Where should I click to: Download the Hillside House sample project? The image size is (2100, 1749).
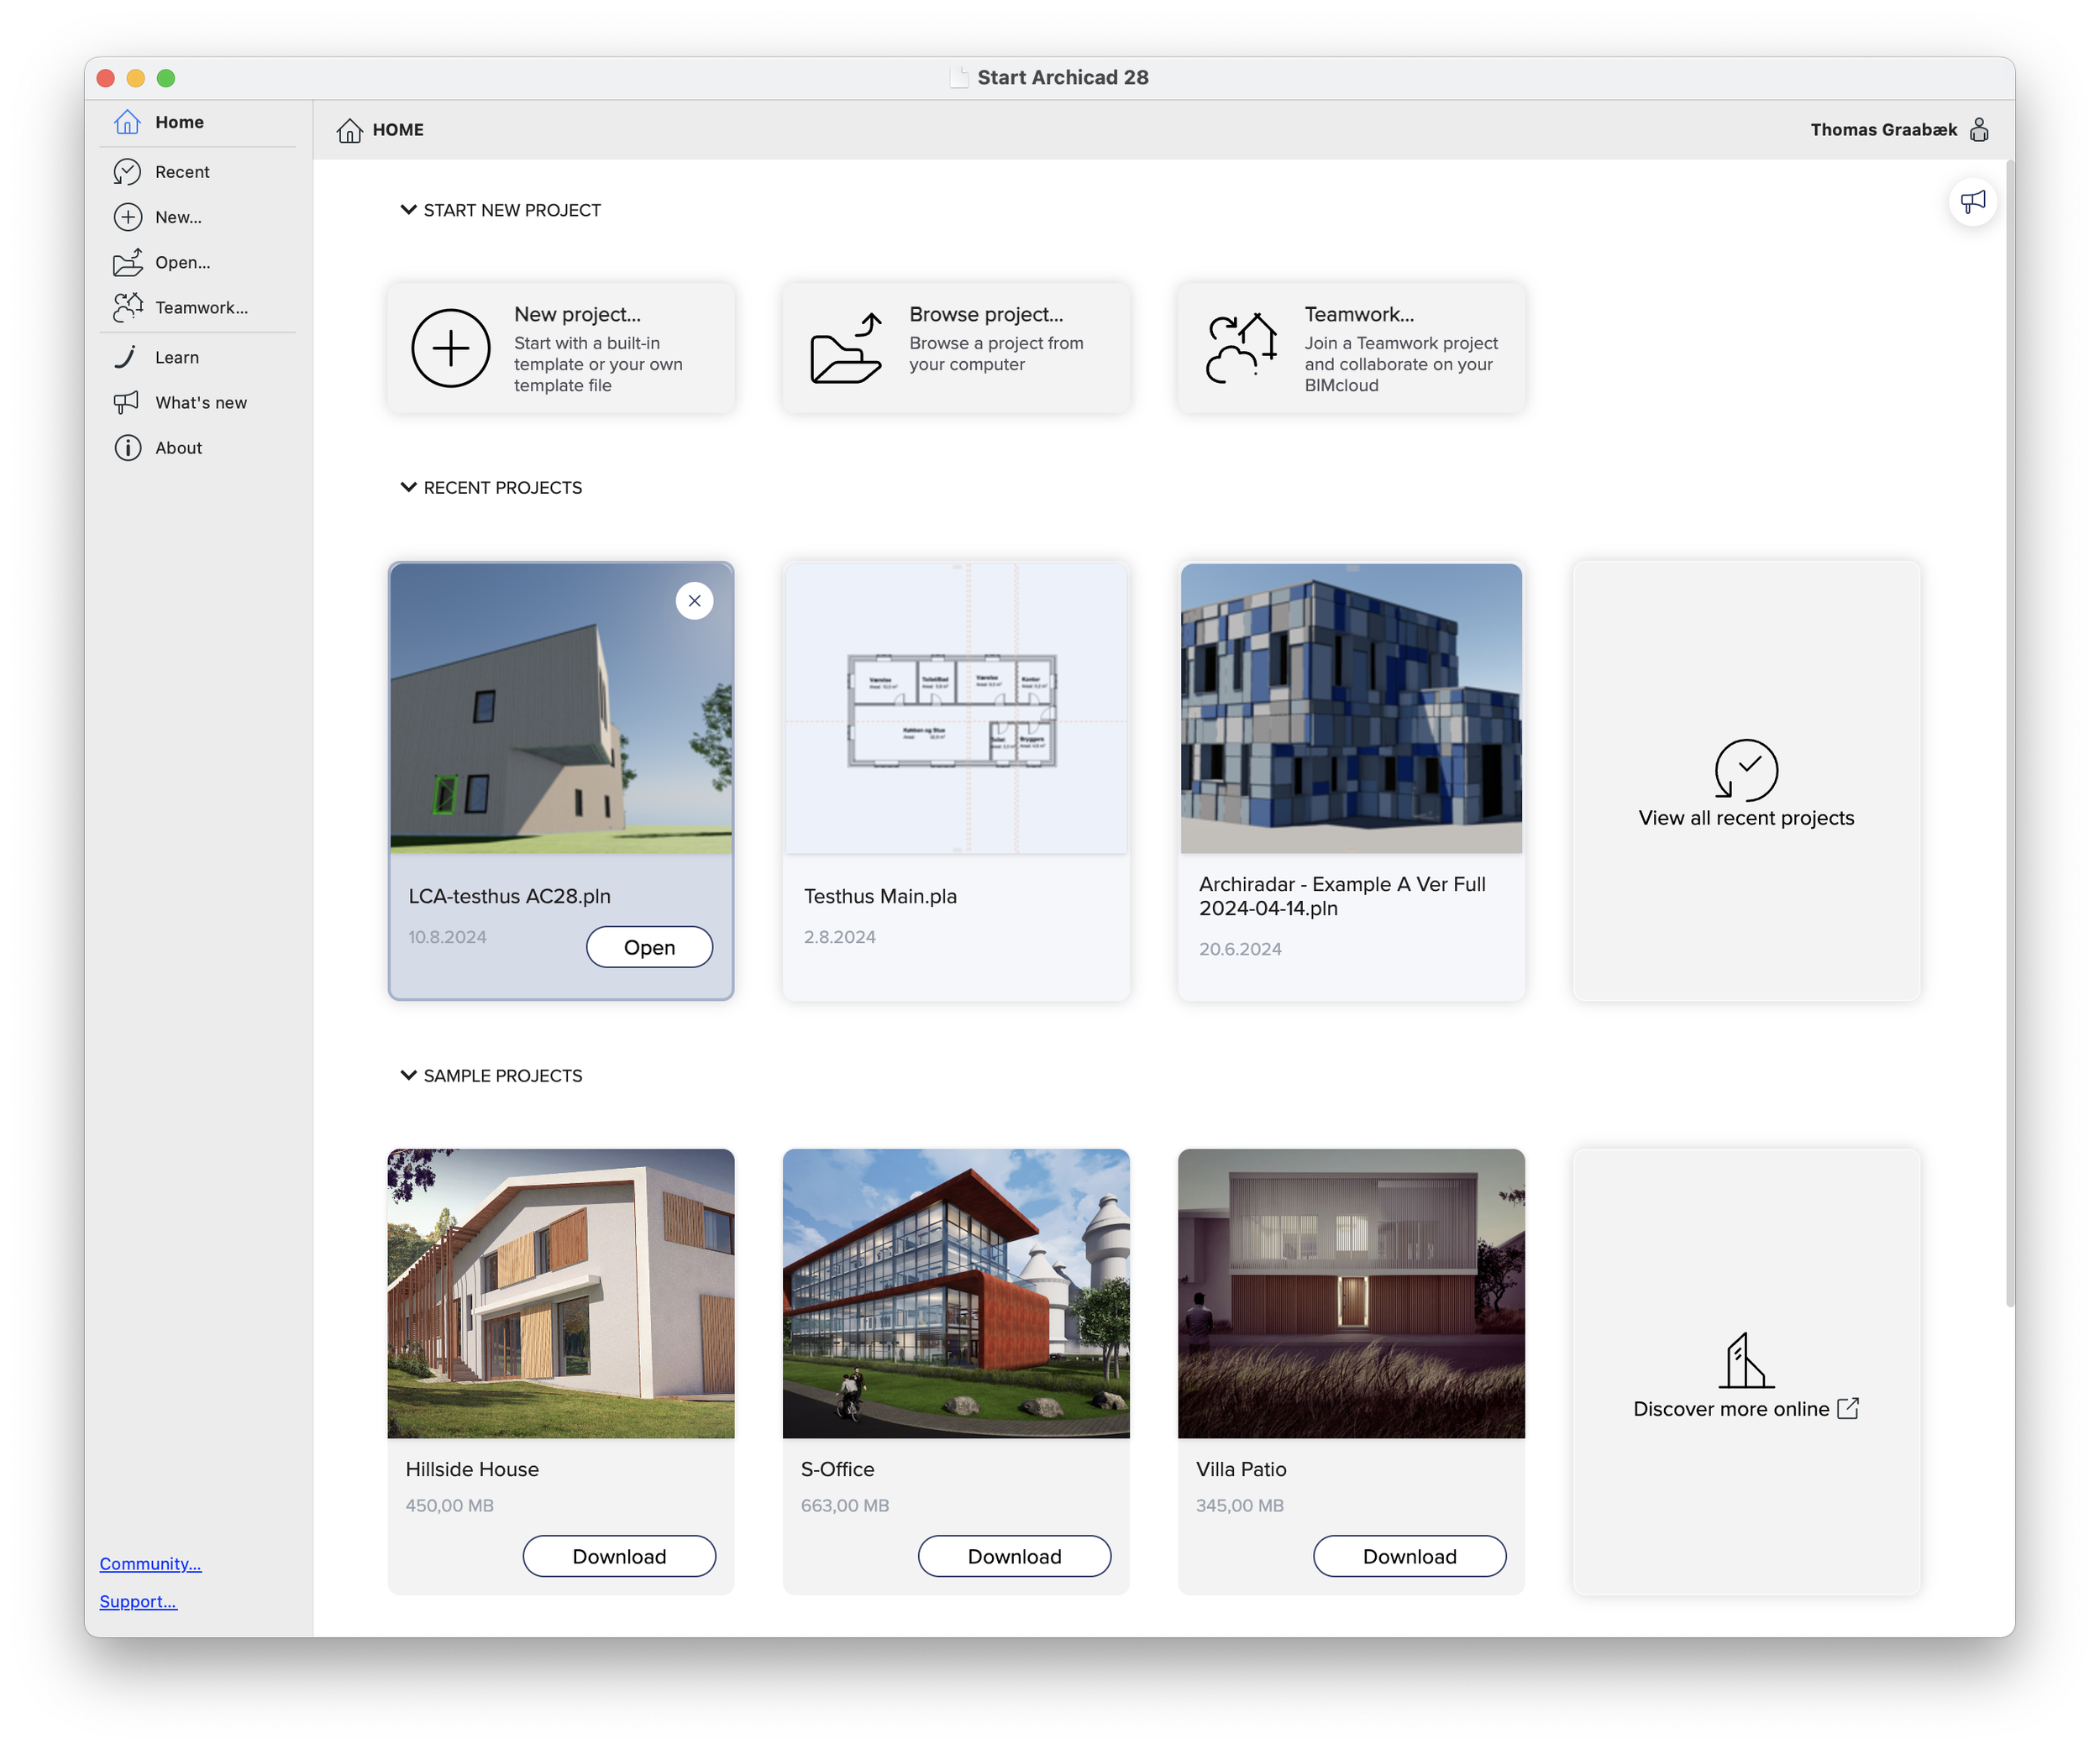pyautogui.click(x=619, y=1556)
